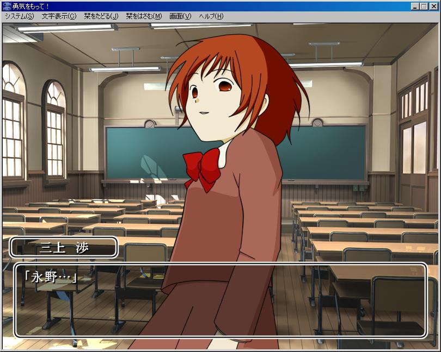Open the 文字表示(C) menu

[59, 16]
